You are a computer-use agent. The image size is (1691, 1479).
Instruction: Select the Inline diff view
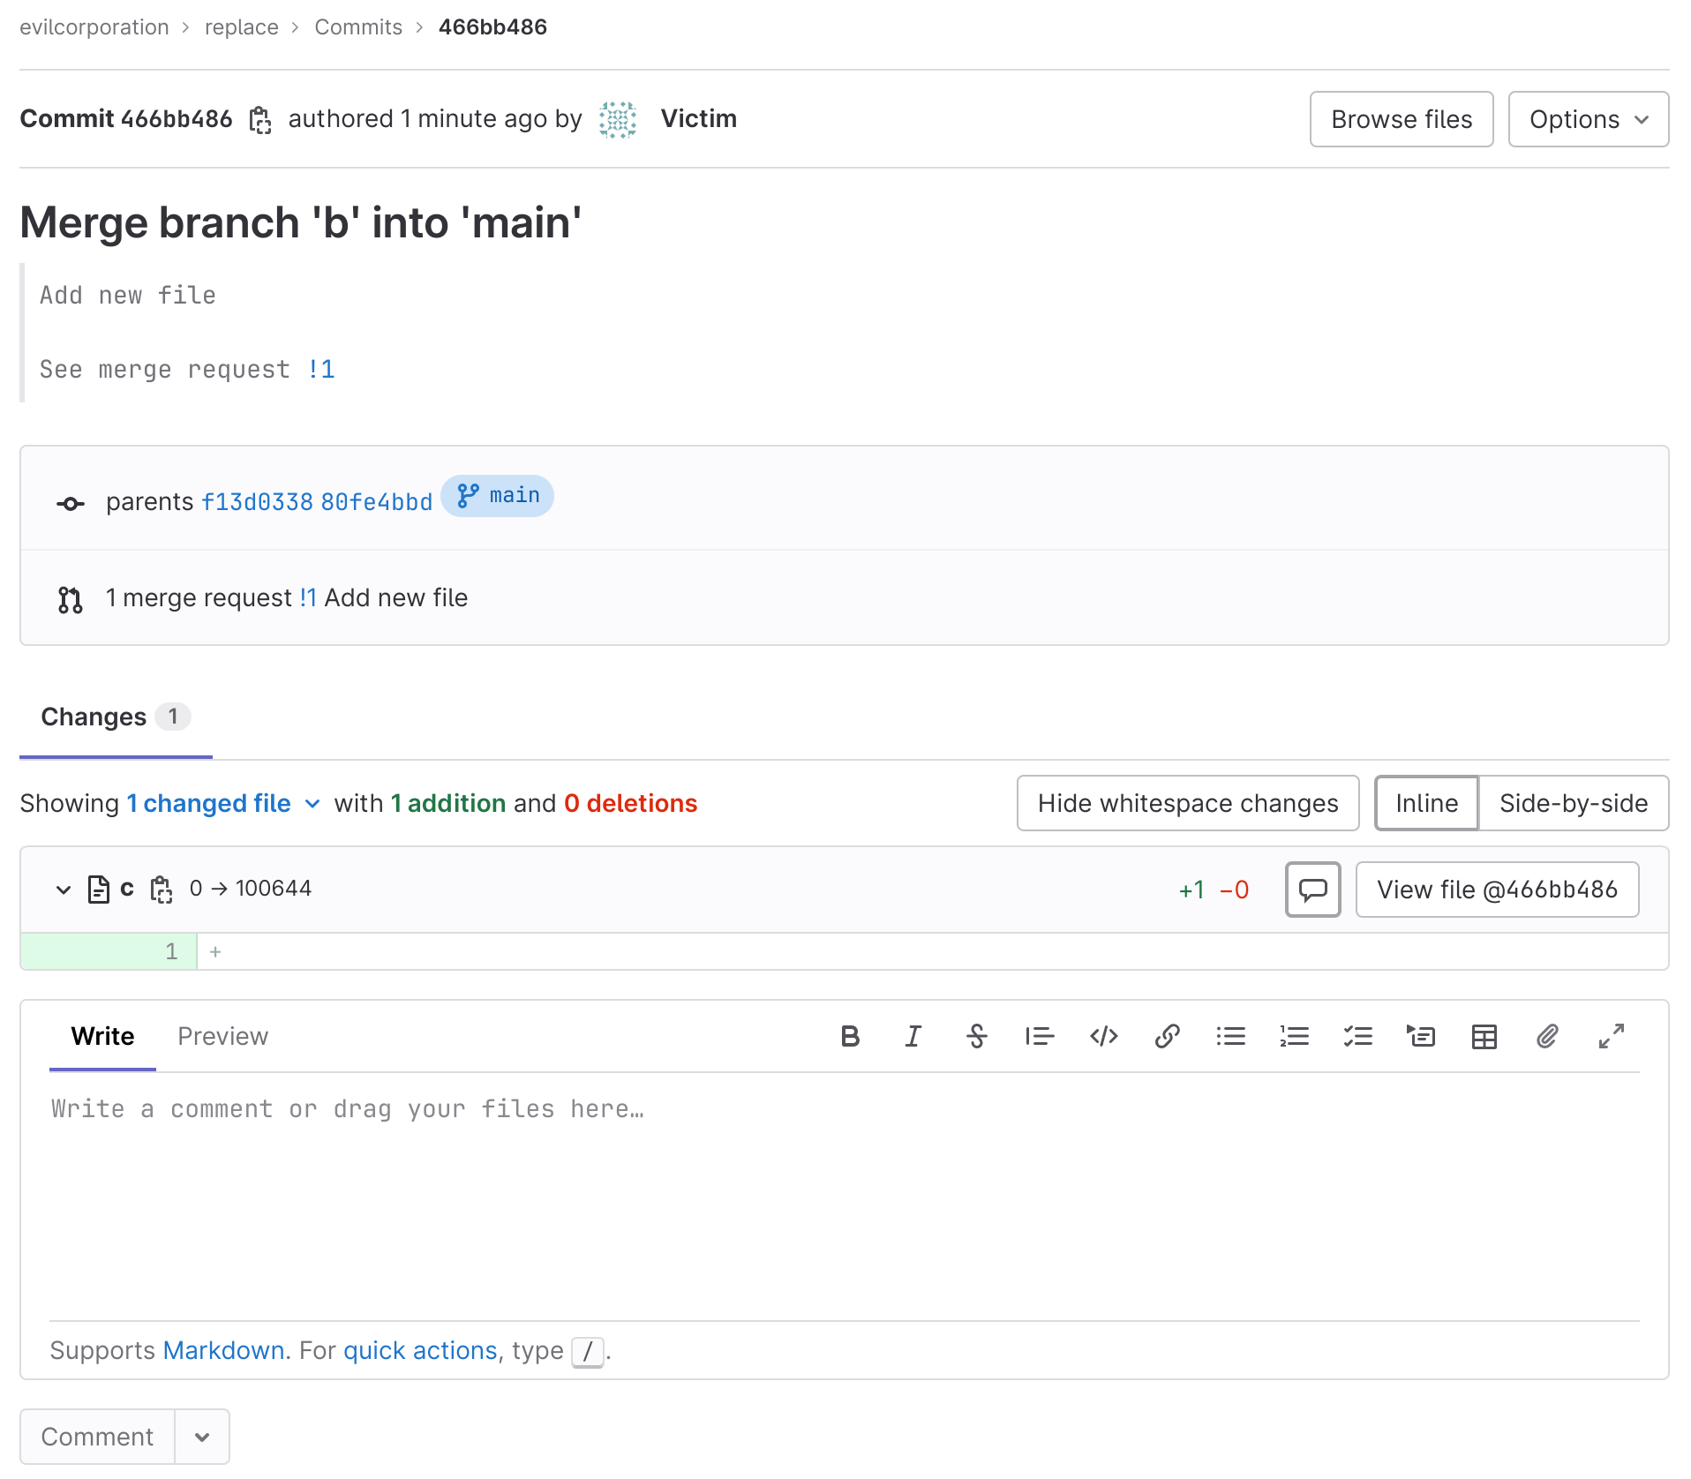click(1426, 803)
